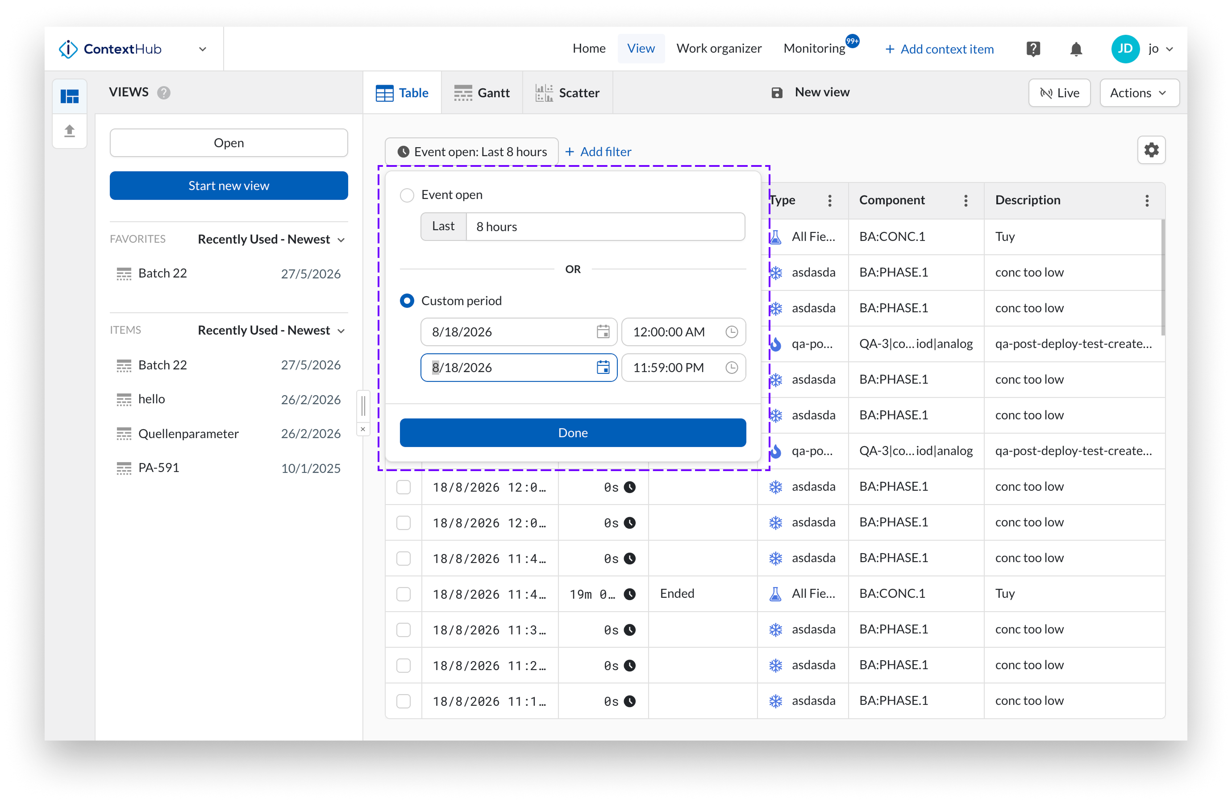Click the save icon beside New view
The width and height of the screenshot is (1232, 803).
[x=776, y=93]
